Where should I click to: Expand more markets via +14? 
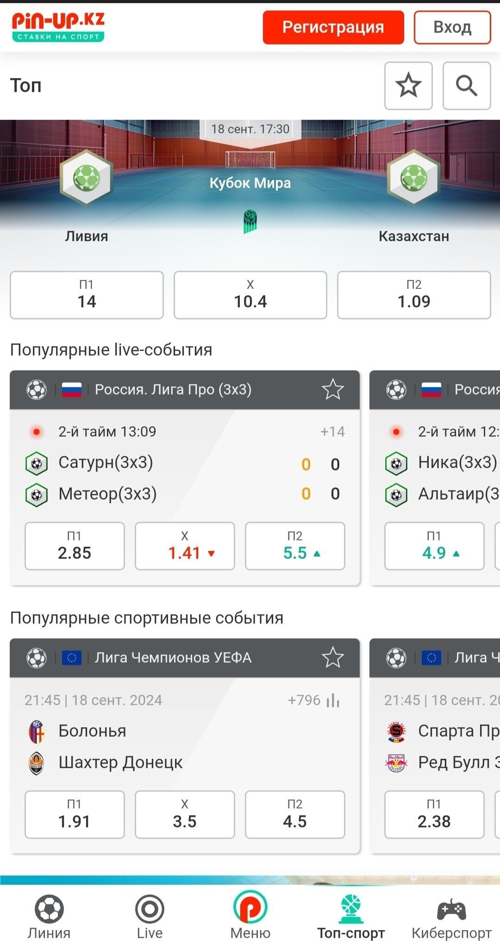point(332,432)
